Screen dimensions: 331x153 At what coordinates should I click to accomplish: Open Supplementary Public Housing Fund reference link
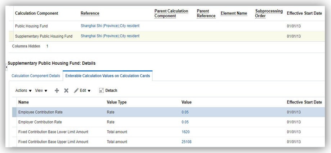[x=110, y=36]
